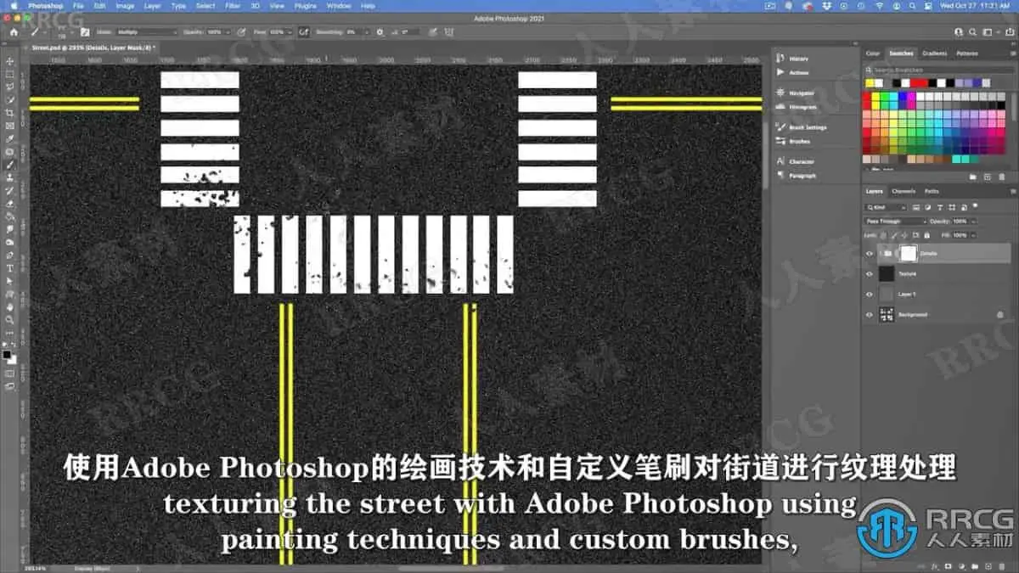The image size is (1019, 573).
Task: Open the Brush Settings panel
Action: tap(801, 127)
